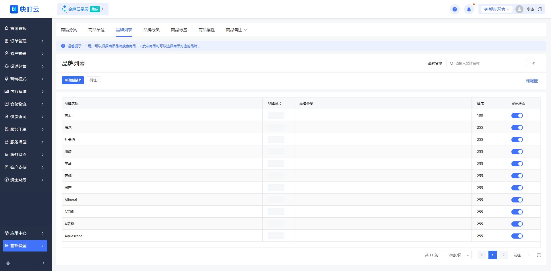Switch to the 商品标签 tab
The image size is (551, 271).
click(x=179, y=30)
